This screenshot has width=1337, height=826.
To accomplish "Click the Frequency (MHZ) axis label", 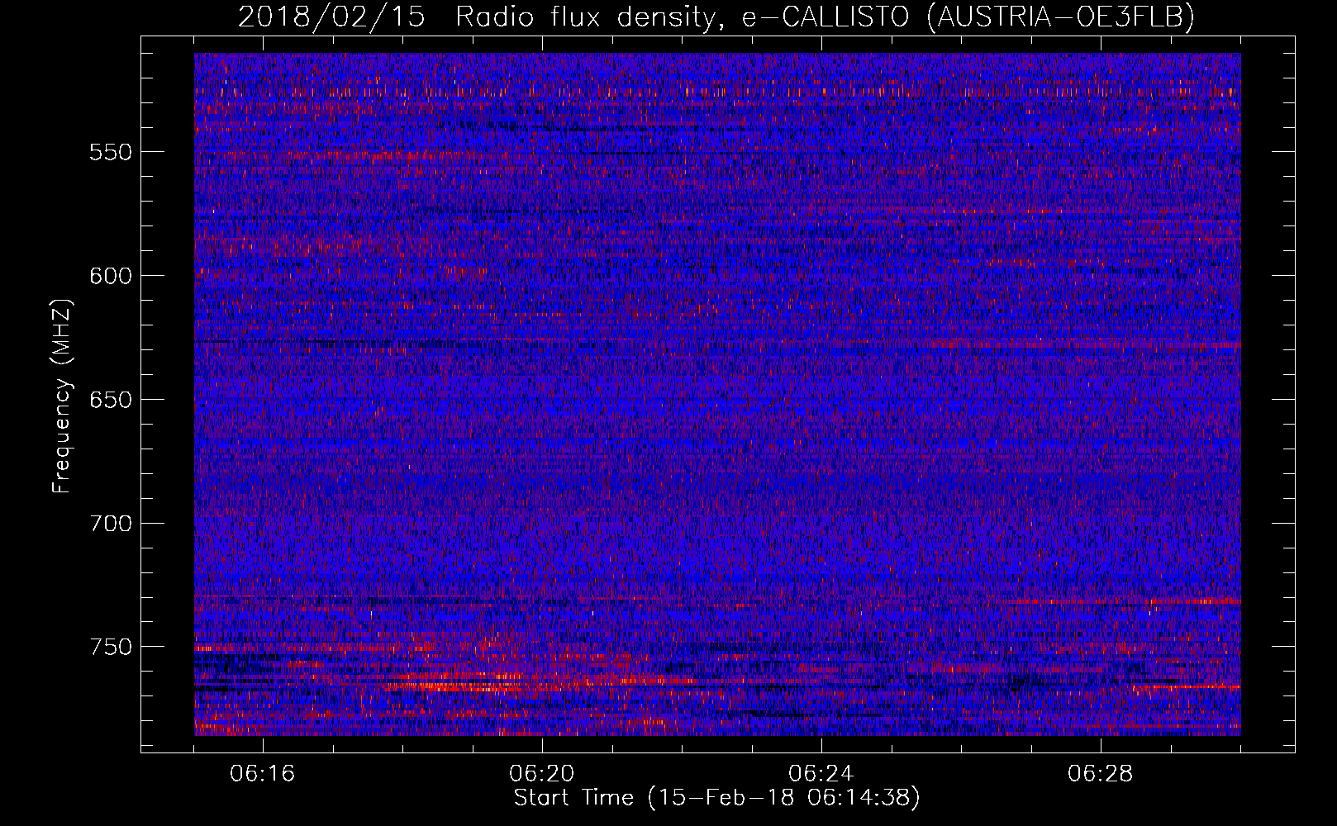I will [63, 396].
